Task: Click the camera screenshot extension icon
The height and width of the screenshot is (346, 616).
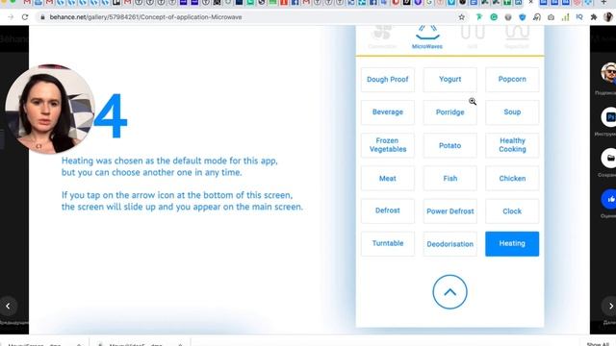Action: pyautogui.click(x=551, y=17)
